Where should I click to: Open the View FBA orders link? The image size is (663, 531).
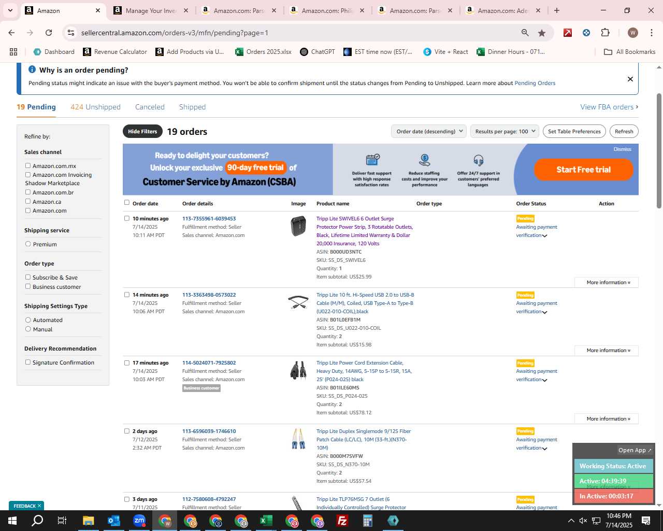tap(609, 107)
